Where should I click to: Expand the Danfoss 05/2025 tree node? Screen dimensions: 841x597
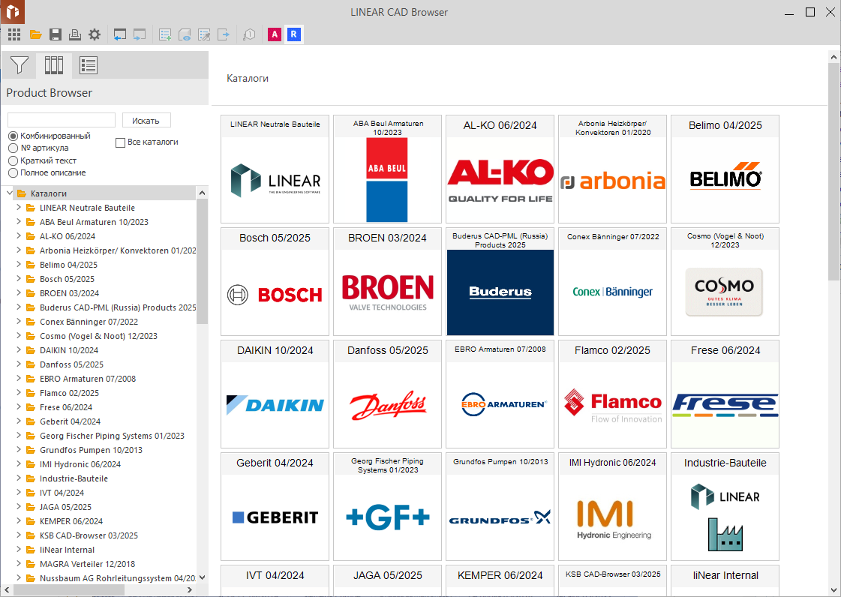click(19, 364)
